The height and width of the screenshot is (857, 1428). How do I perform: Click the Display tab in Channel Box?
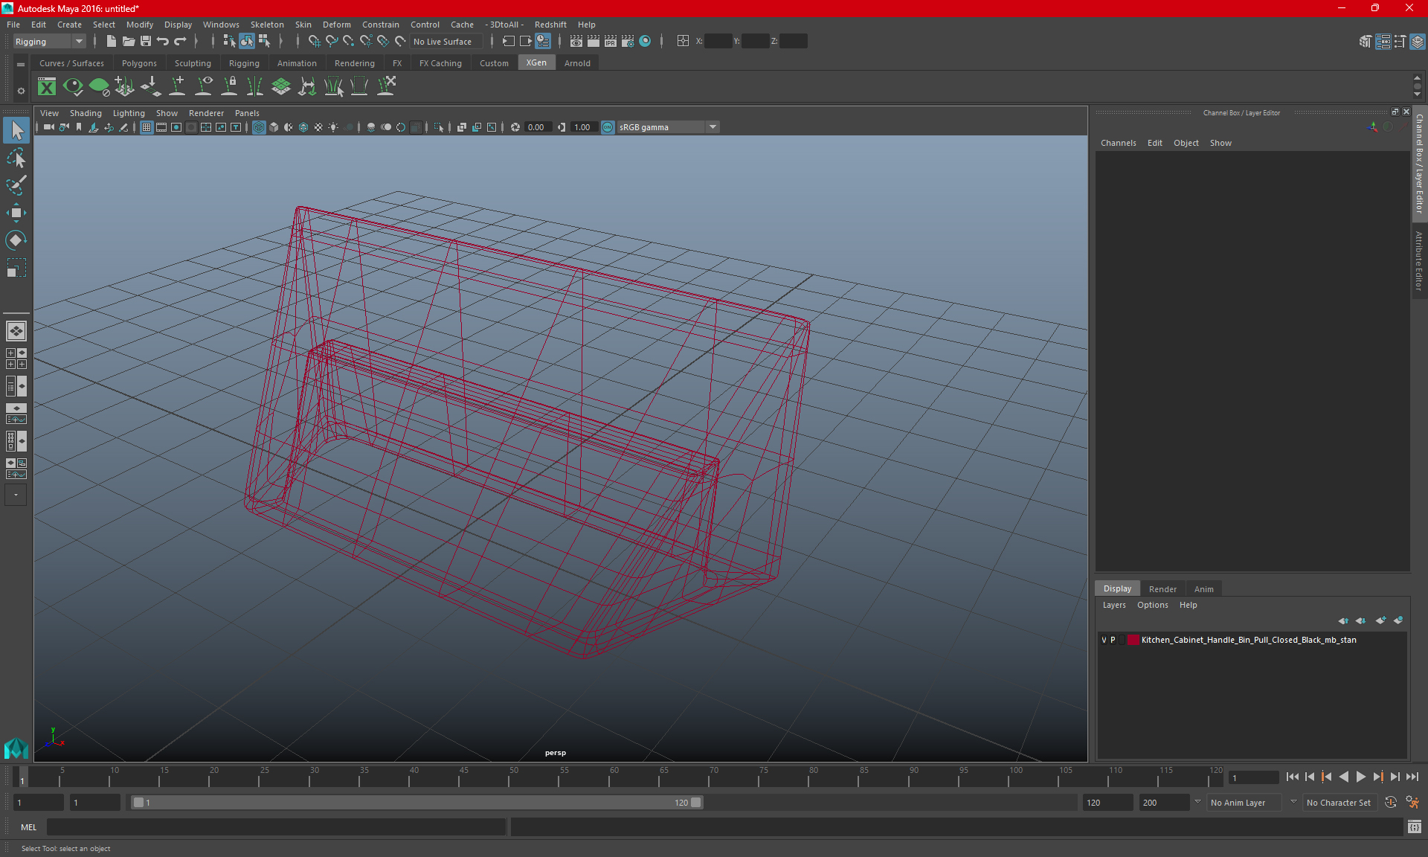coord(1117,588)
